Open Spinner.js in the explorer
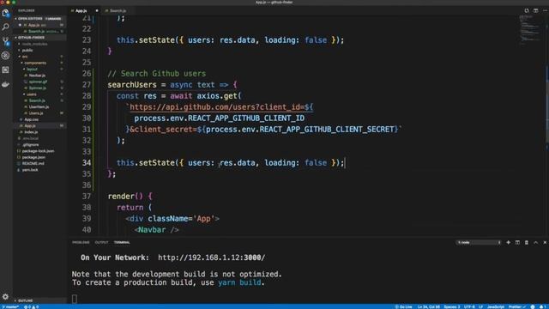Image resolution: width=549 pixels, height=309 pixels. click(x=38, y=88)
